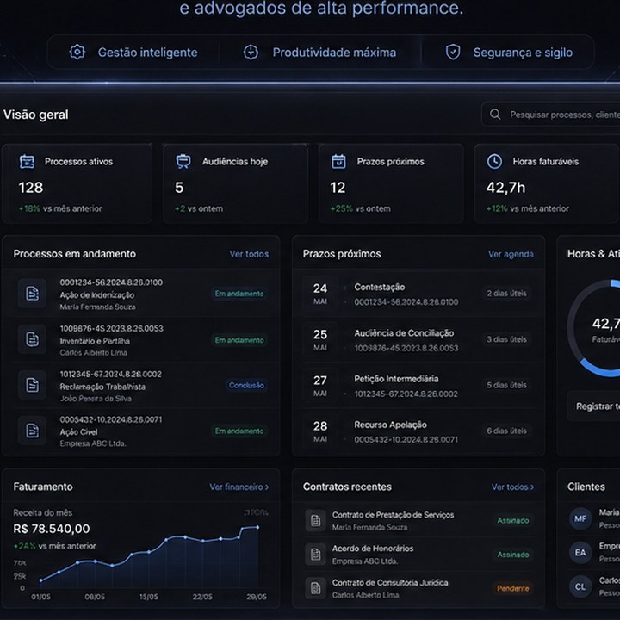620x620 pixels.
Task: Click Em andamento badge for Ação de Indenização
Action: 239,294
